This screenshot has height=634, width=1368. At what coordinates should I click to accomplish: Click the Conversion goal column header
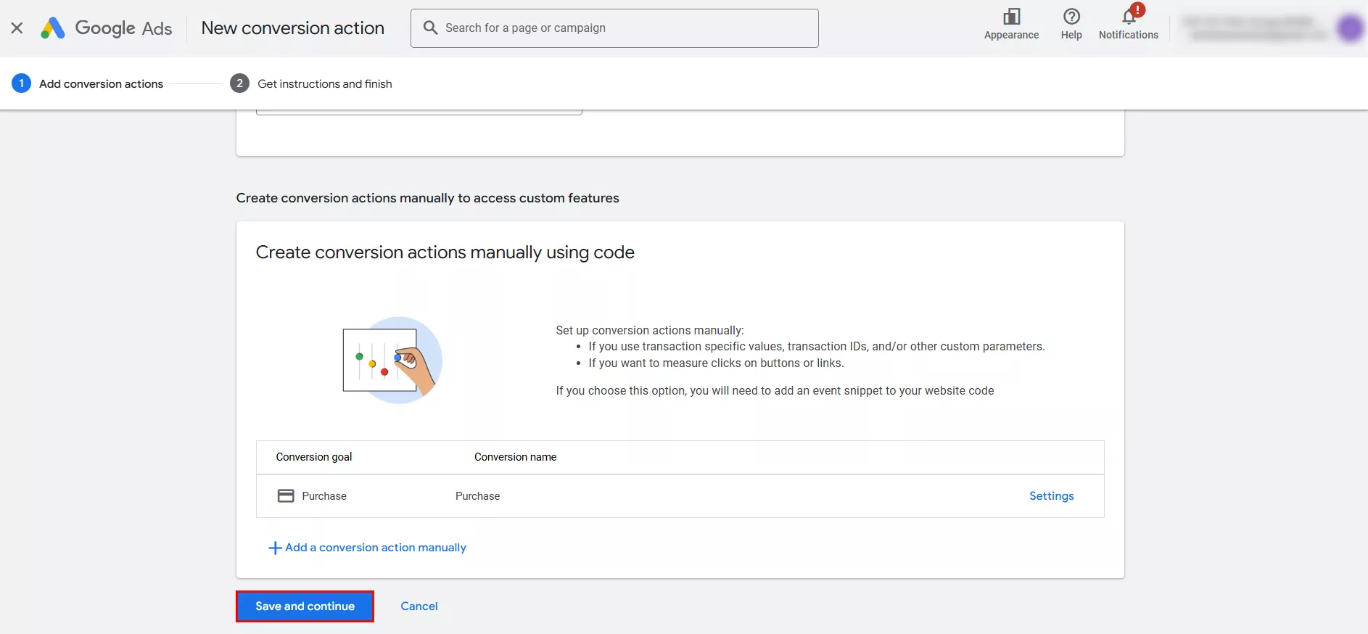[313, 457]
